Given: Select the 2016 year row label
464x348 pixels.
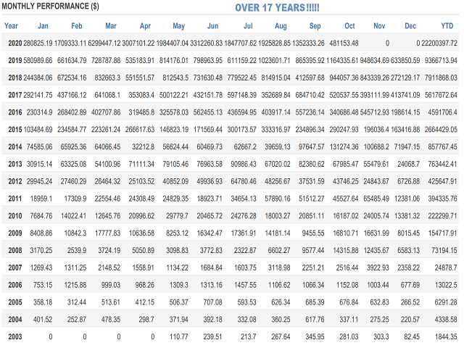Looking at the screenshot, I should point(15,112).
